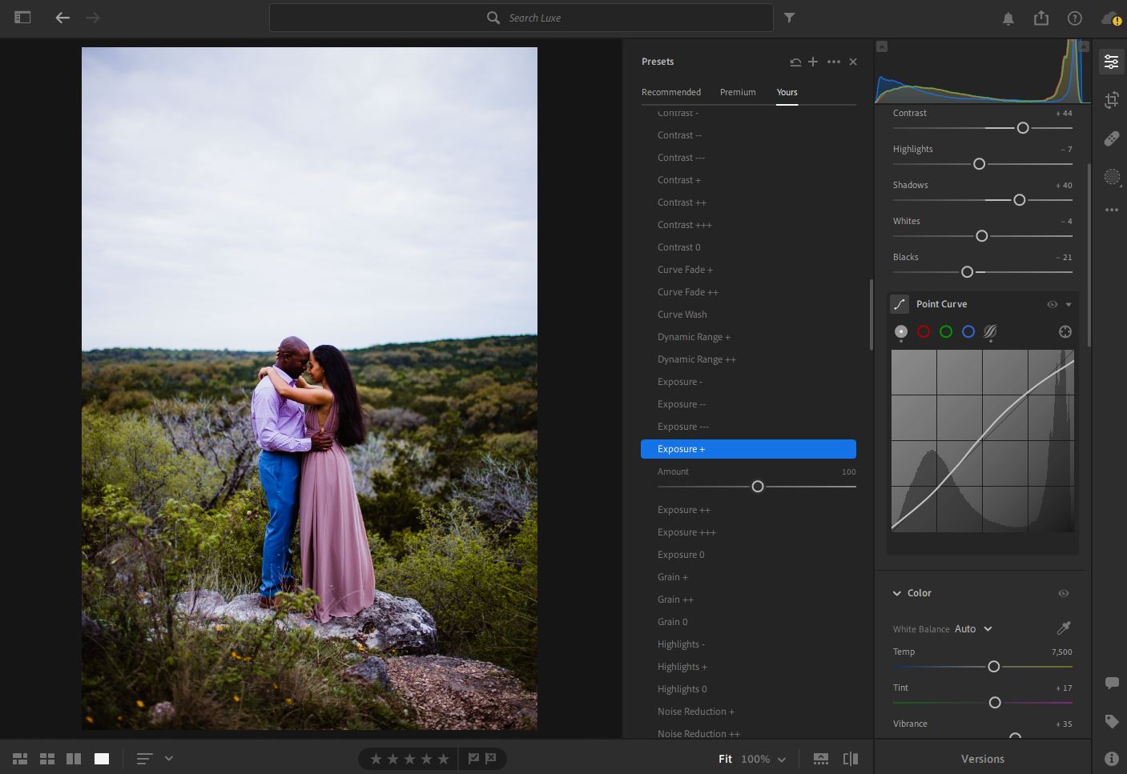The width and height of the screenshot is (1127, 774).
Task: Select the Healing Brush tool
Action: (1111, 138)
